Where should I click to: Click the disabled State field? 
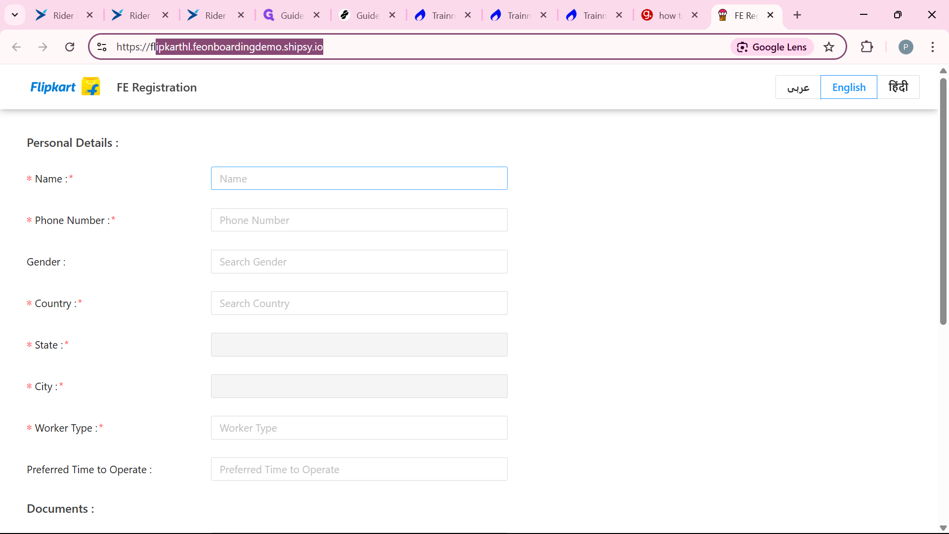click(359, 345)
